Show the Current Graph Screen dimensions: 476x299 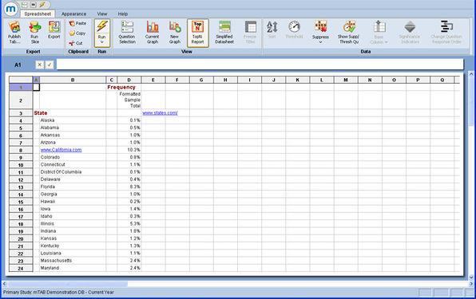point(152,33)
